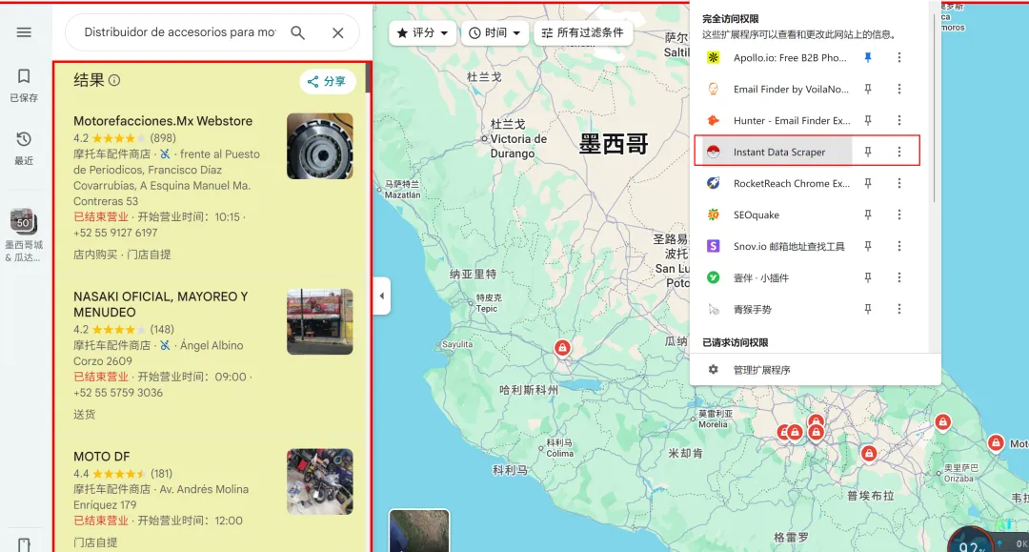This screenshot has height=552, width=1029.
Task: Open more options for 青猴手势
Action: [899, 309]
